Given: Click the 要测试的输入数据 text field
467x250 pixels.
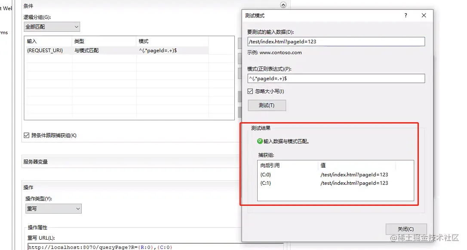Looking at the screenshot, I should tap(336, 42).
